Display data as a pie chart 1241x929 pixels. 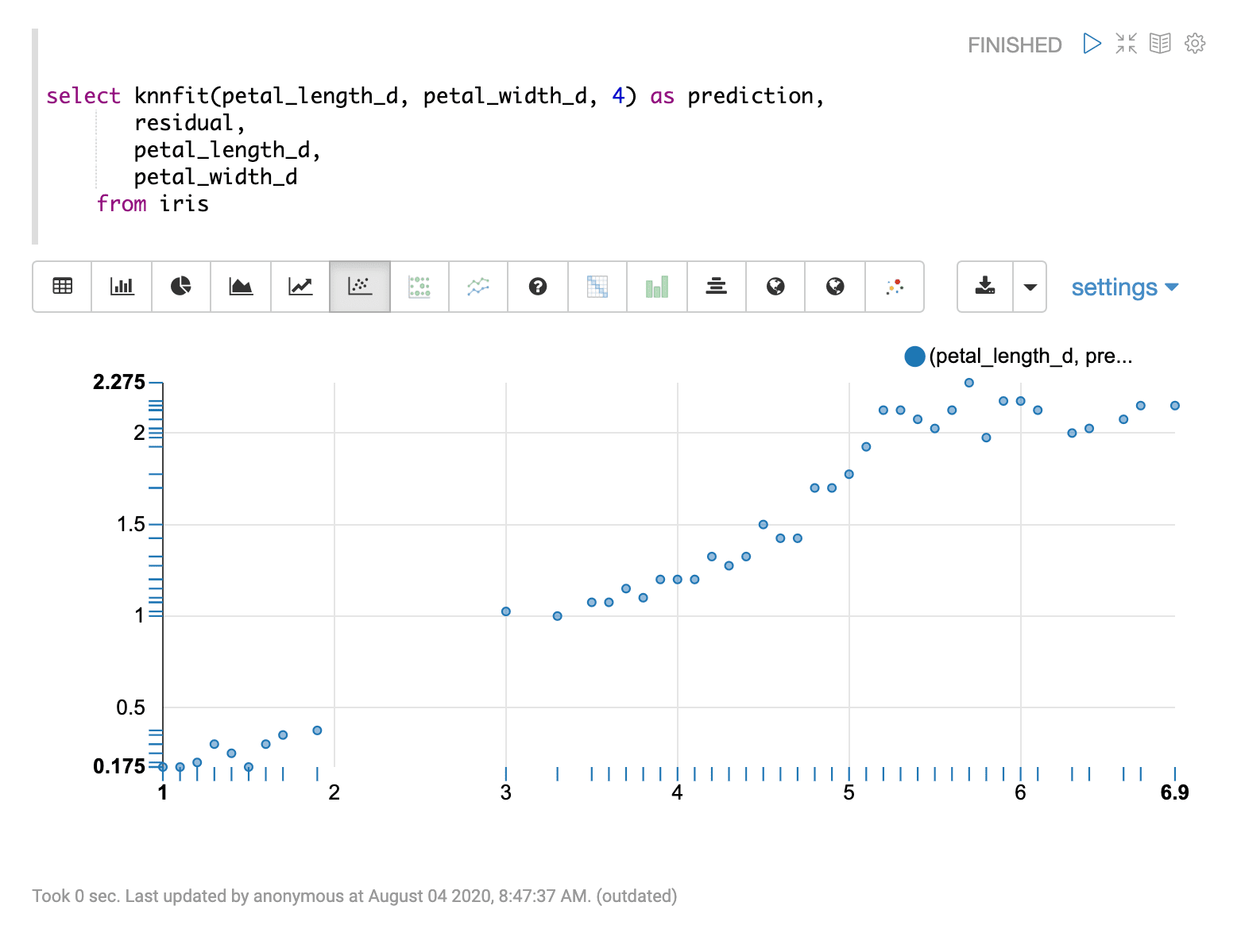[181, 287]
